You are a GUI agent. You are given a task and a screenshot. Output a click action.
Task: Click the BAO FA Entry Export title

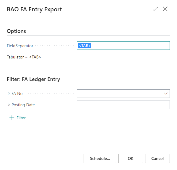pyautogui.click(x=34, y=9)
